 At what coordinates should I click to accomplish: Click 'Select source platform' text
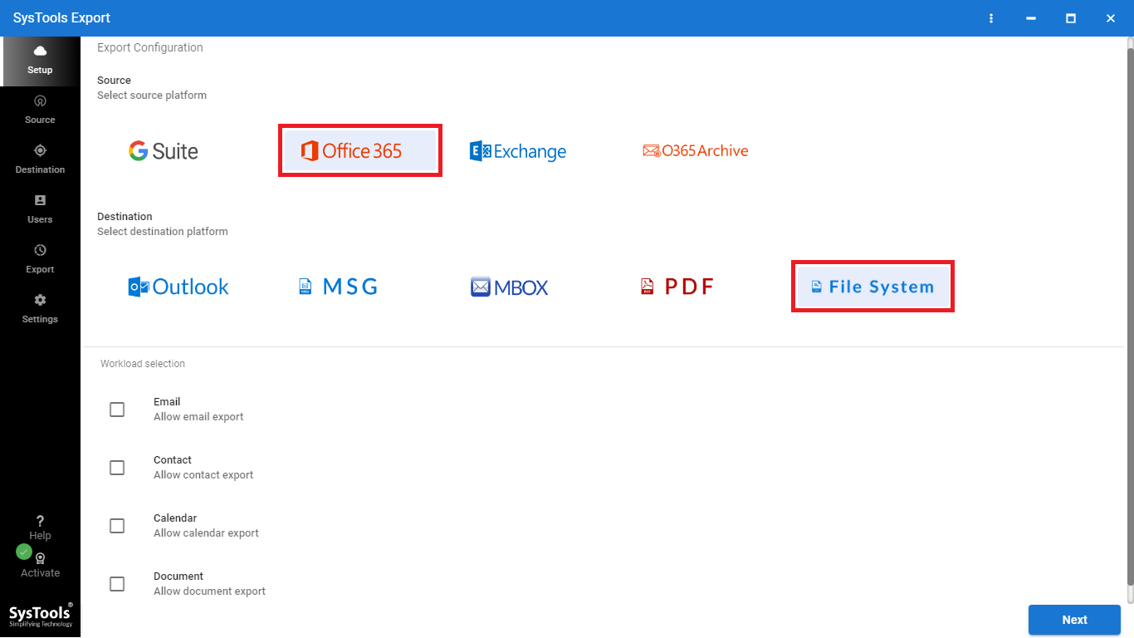[x=152, y=96]
